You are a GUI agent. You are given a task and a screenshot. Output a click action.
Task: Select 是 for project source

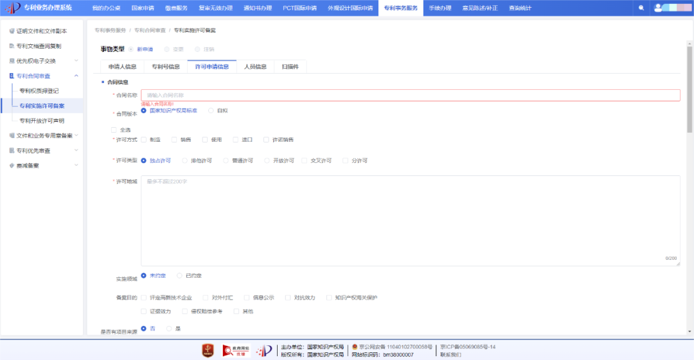click(169, 329)
